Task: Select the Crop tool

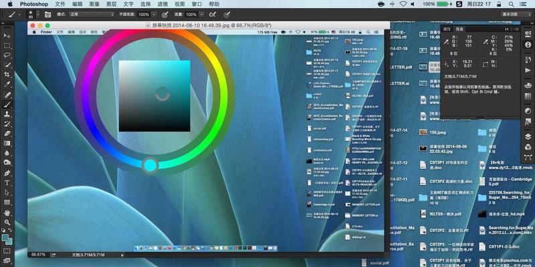Action: [7, 75]
